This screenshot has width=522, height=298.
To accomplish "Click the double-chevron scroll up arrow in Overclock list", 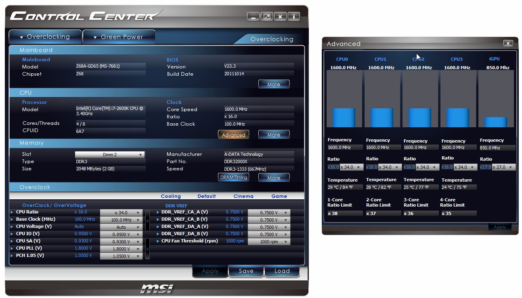I will tap(147, 220).
